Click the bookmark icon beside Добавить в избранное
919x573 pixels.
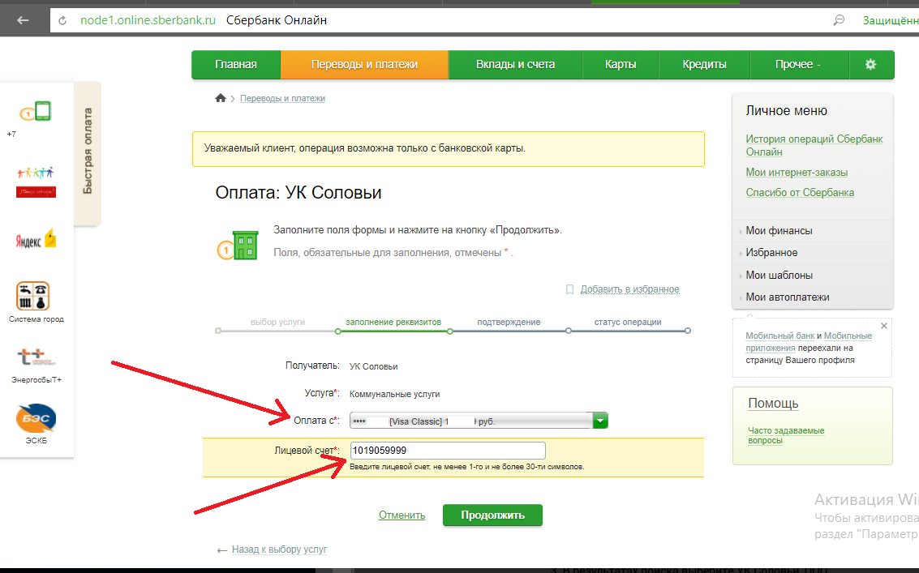[x=569, y=289]
